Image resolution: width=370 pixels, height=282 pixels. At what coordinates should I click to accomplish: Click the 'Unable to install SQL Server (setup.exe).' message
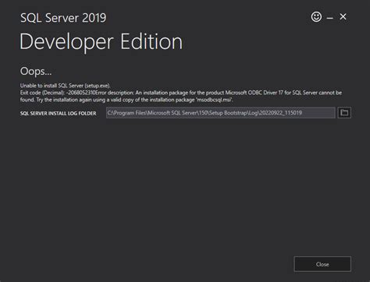pos(66,86)
